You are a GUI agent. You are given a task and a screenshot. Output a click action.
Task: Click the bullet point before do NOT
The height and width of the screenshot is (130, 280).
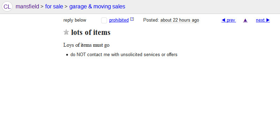(67, 55)
